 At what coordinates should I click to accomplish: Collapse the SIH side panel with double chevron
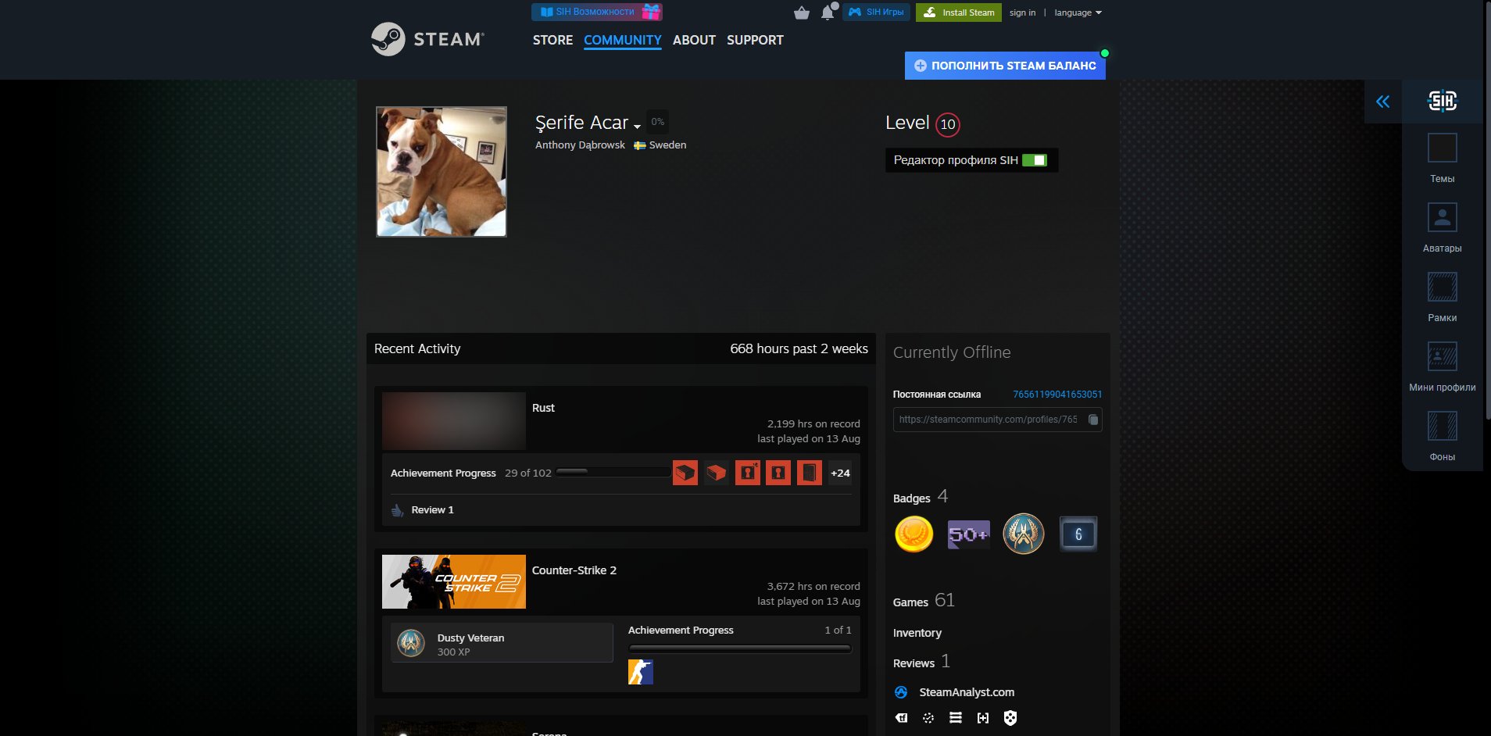pos(1383,102)
